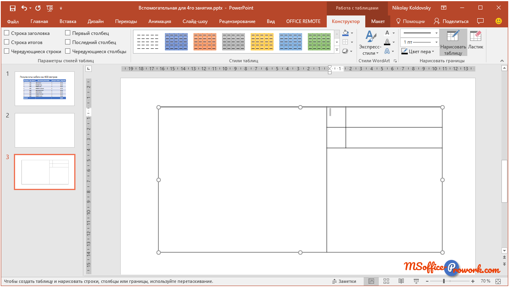Click the Заметки notes button
The height and width of the screenshot is (290, 509).
(344, 281)
